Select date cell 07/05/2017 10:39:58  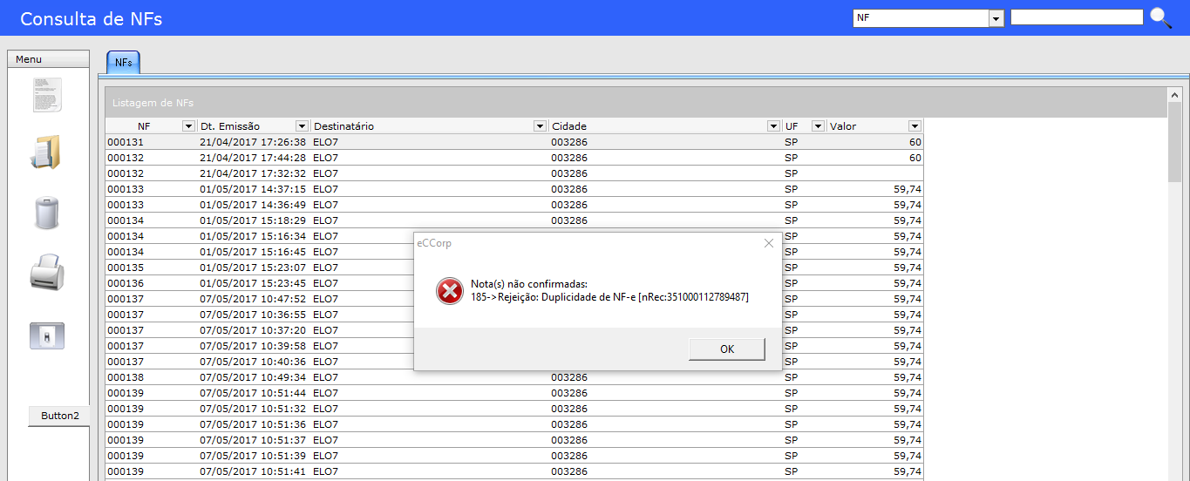pyautogui.click(x=254, y=346)
